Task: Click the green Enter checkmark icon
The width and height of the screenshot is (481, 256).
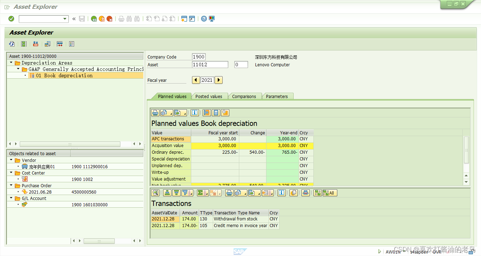Action: click(11, 19)
